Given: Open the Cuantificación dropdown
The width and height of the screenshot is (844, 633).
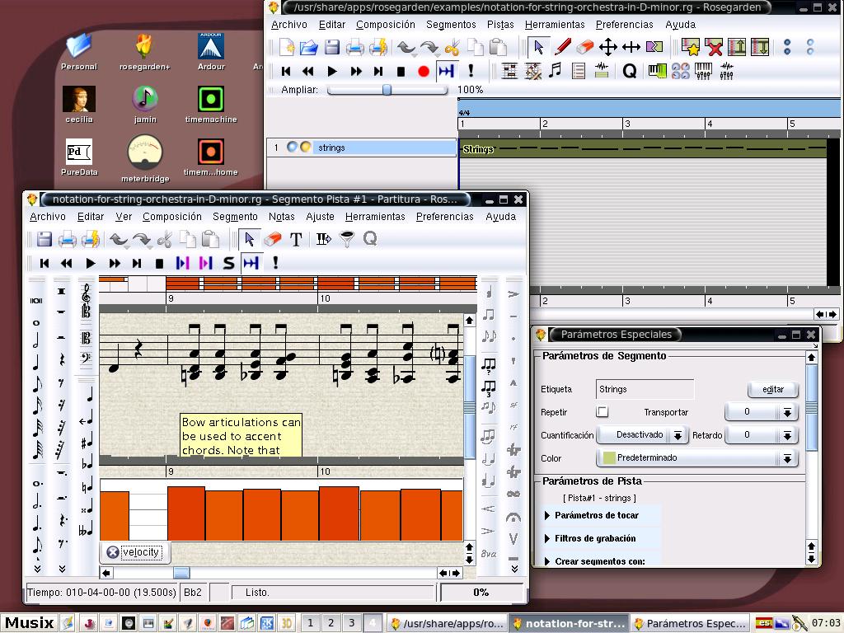Looking at the screenshot, I should (x=641, y=435).
